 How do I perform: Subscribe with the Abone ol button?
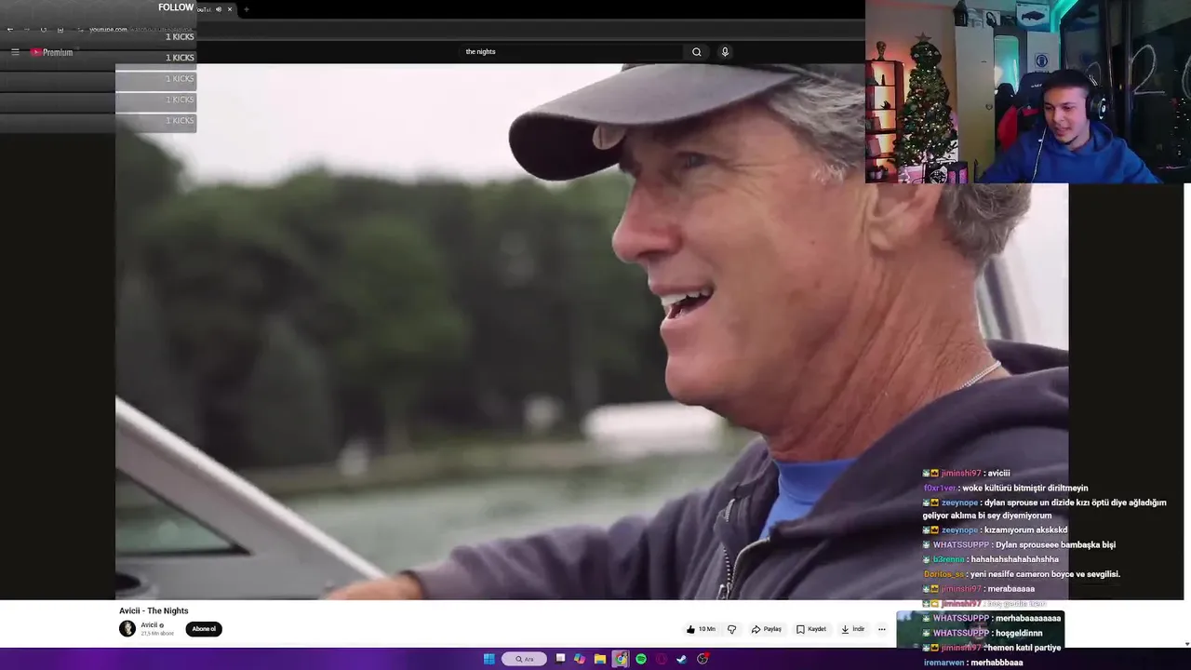[x=204, y=629]
